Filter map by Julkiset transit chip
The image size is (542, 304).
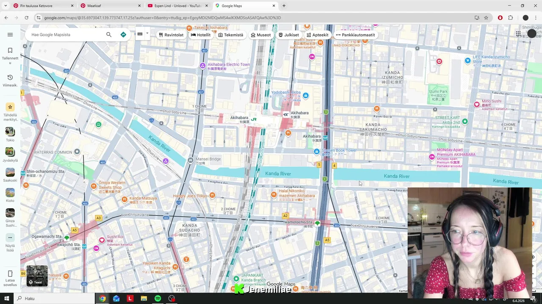pyautogui.click(x=288, y=35)
